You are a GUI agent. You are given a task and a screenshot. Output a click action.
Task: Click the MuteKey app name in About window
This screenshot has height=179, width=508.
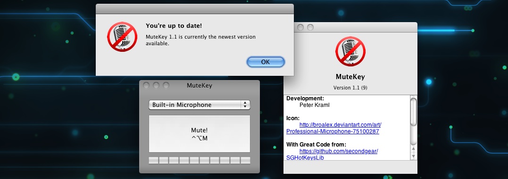coord(350,77)
